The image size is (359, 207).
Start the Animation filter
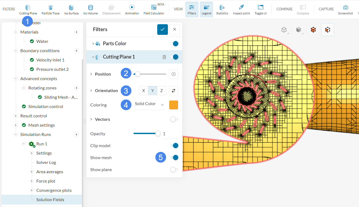pyautogui.click(x=132, y=10)
